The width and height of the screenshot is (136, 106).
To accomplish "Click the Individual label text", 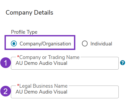I will coord(101,44).
